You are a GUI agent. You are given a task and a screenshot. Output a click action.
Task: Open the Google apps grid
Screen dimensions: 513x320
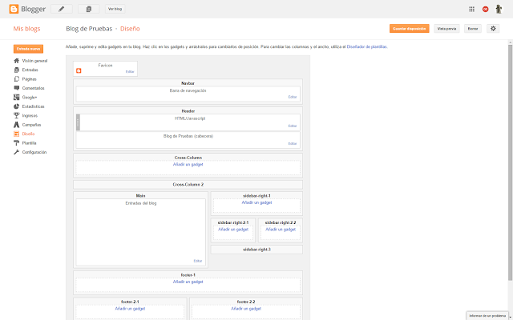click(x=471, y=9)
